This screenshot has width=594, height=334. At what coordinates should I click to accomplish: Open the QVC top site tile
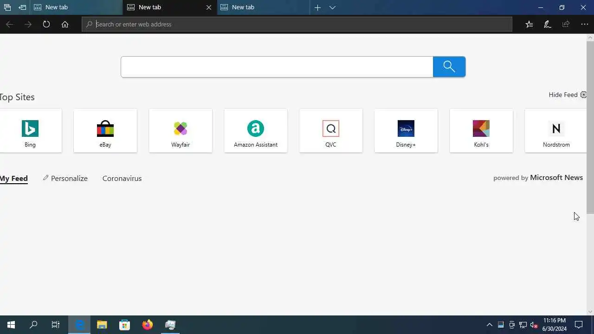331,131
